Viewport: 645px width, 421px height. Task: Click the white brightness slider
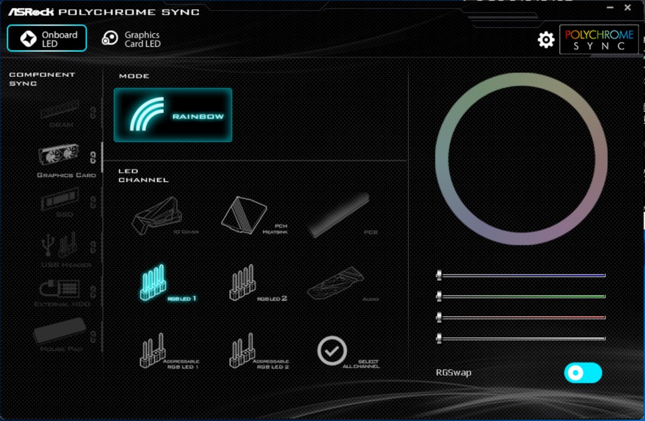click(x=521, y=338)
